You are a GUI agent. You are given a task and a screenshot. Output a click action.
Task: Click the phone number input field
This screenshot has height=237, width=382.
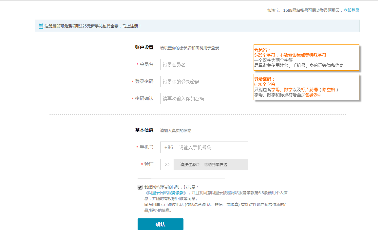pos(213,147)
